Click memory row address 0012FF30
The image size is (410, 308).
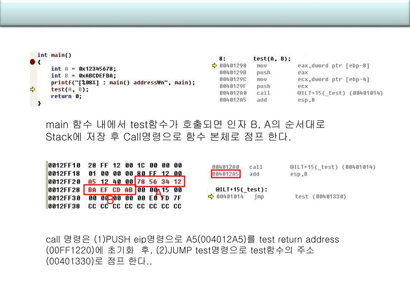coord(64,198)
